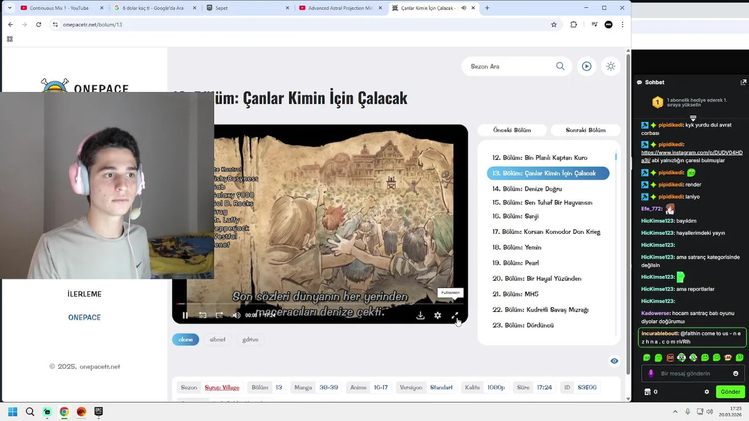The width and height of the screenshot is (749, 421).
Task: Rewind the video ten seconds
Action: point(202,315)
